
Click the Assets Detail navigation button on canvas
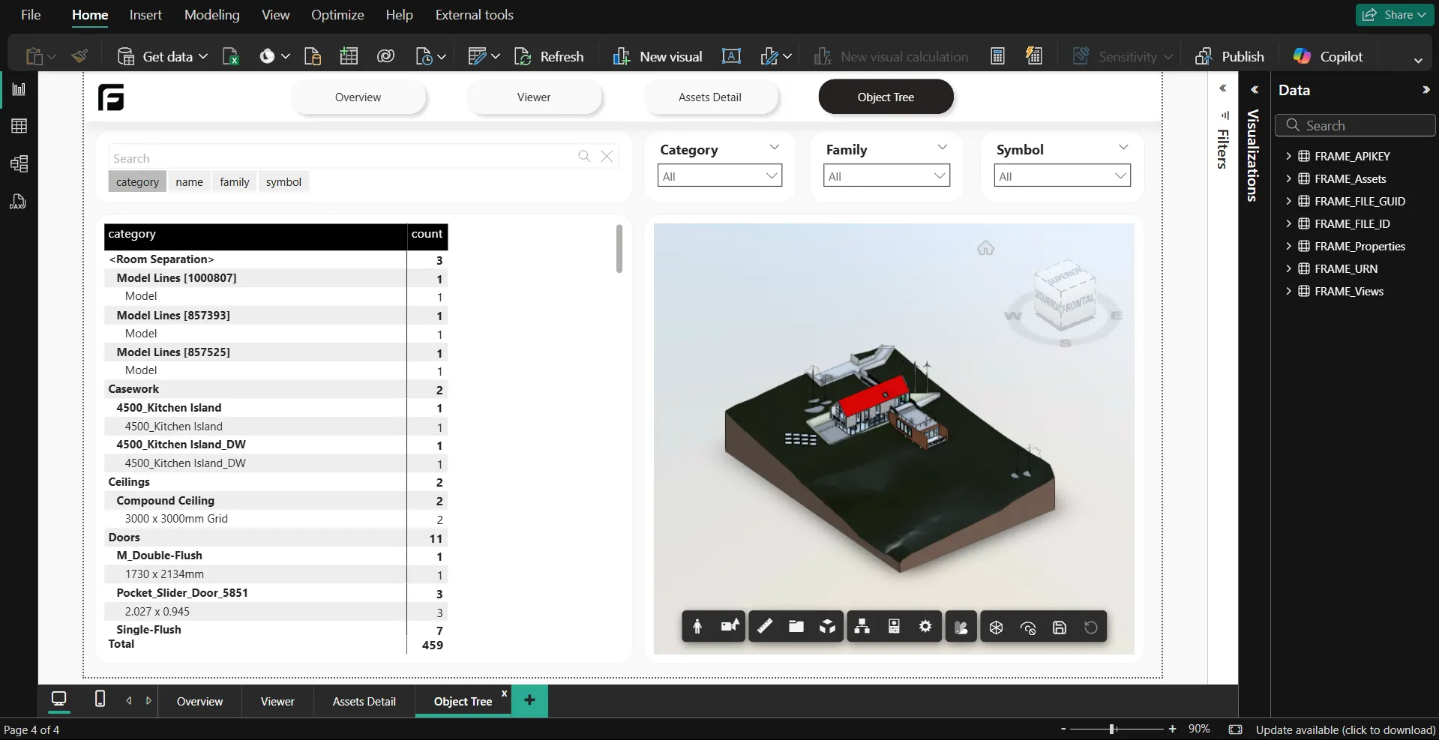pos(710,97)
